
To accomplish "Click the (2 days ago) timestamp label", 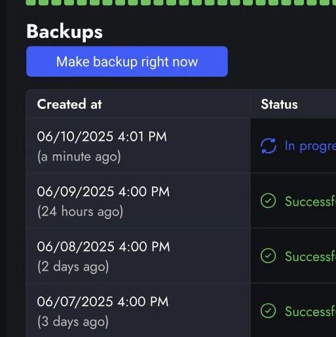I will click(x=73, y=267).
